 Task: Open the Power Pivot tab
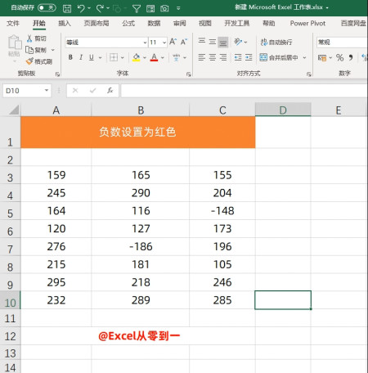click(307, 24)
